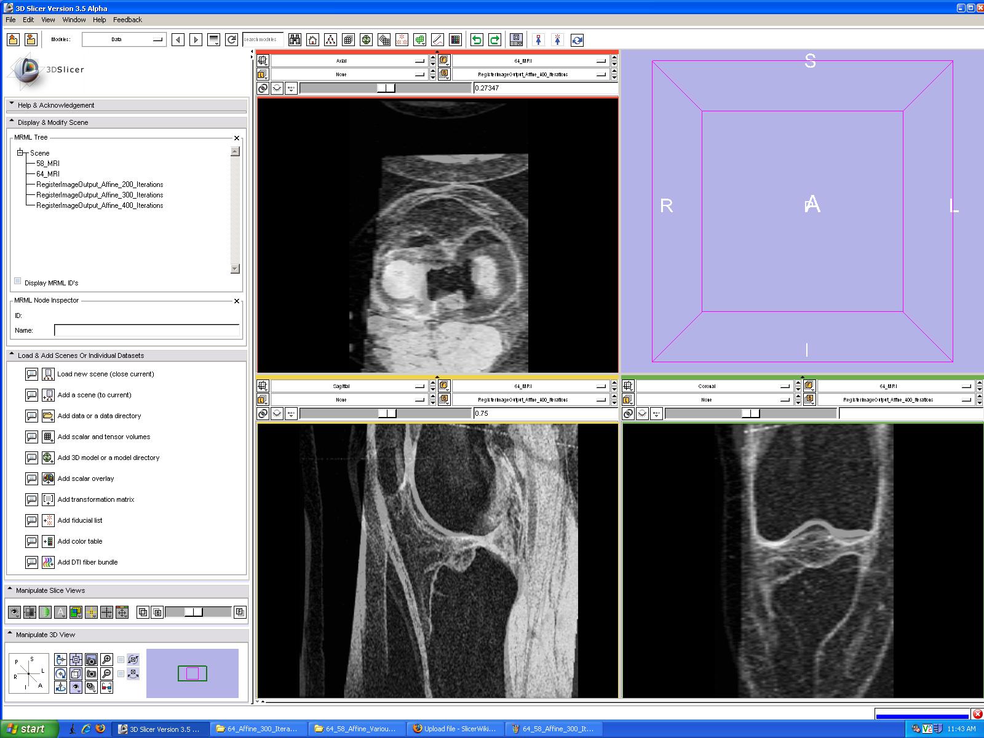Viewport: 984px width, 738px height.
Task: Open the Axial orientation dropdown
Action: (349, 61)
